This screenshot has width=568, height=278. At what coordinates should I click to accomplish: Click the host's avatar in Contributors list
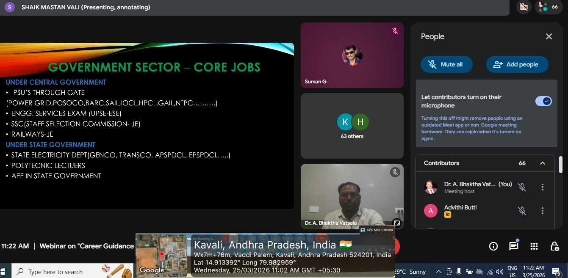click(431, 187)
